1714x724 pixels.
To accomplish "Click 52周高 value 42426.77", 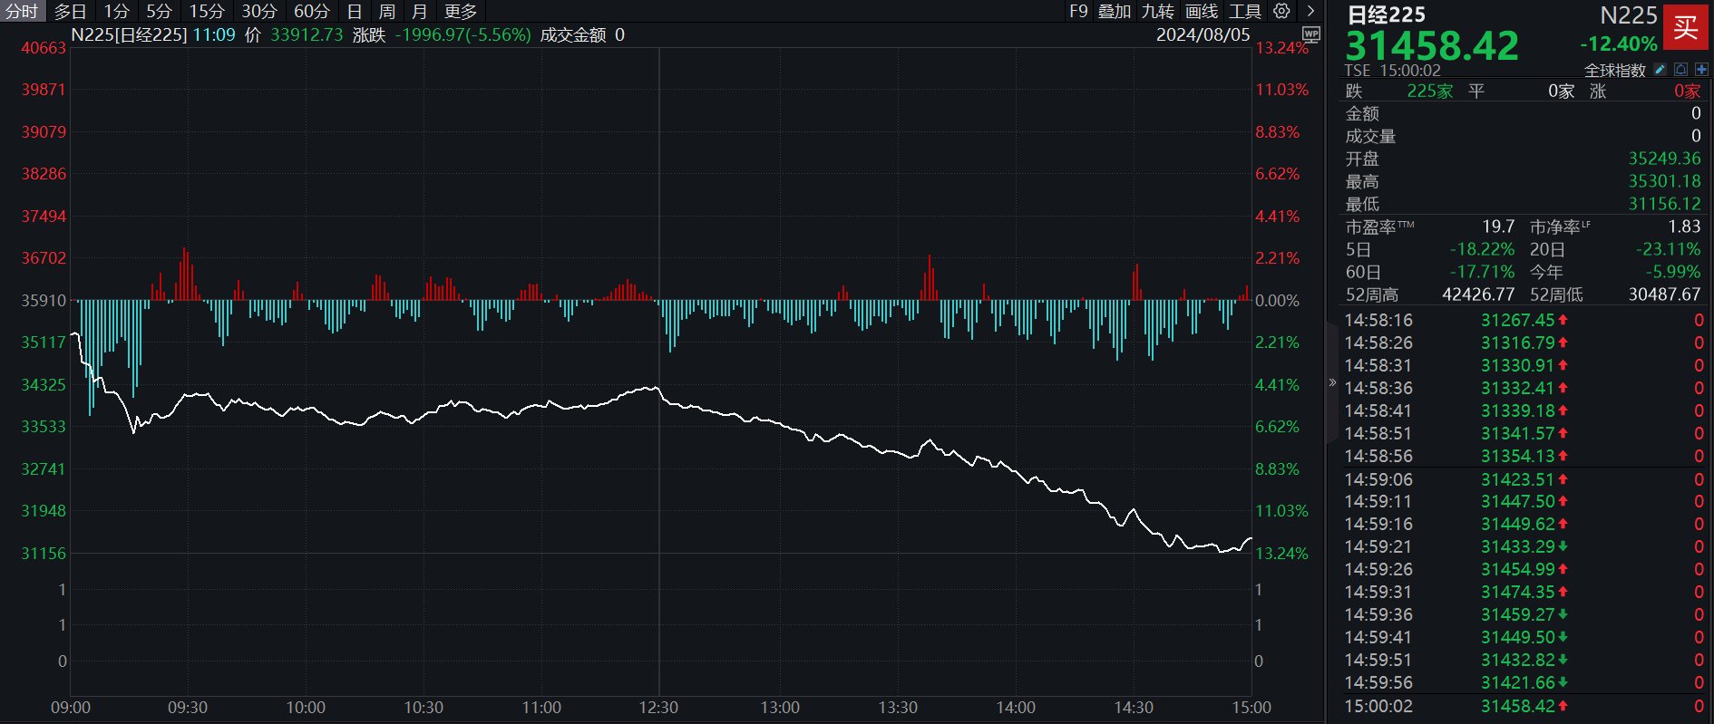I will (x=1478, y=294).
